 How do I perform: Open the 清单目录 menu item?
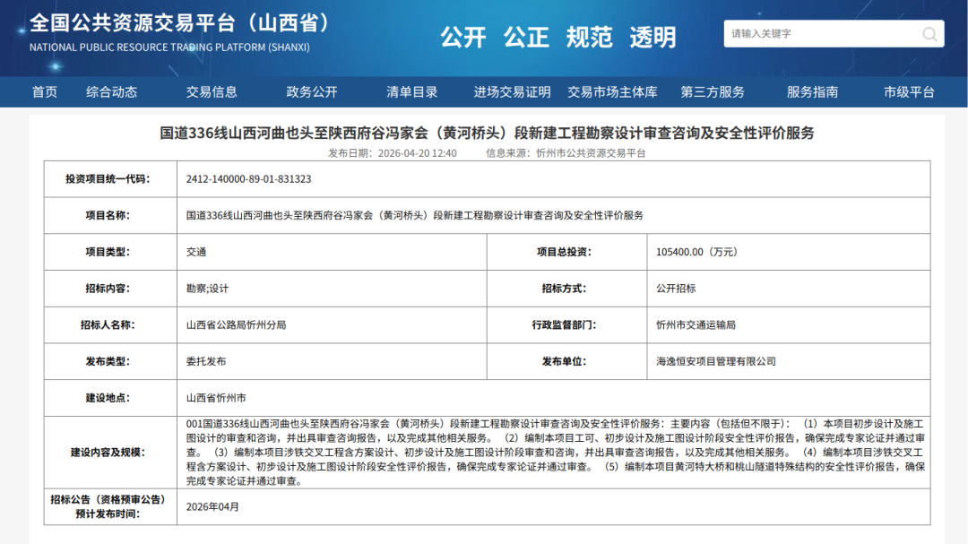[x=411, y=91]
